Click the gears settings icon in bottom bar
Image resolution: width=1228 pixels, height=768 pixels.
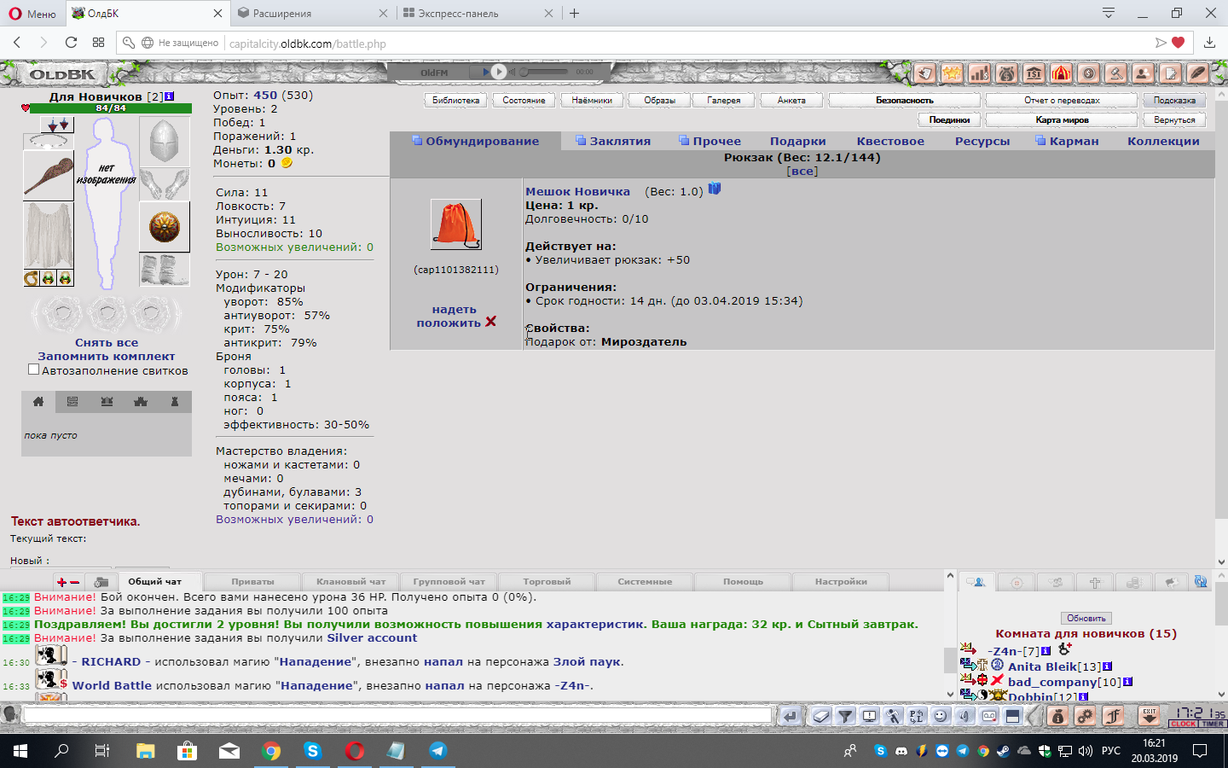(x=1085, y=716)
